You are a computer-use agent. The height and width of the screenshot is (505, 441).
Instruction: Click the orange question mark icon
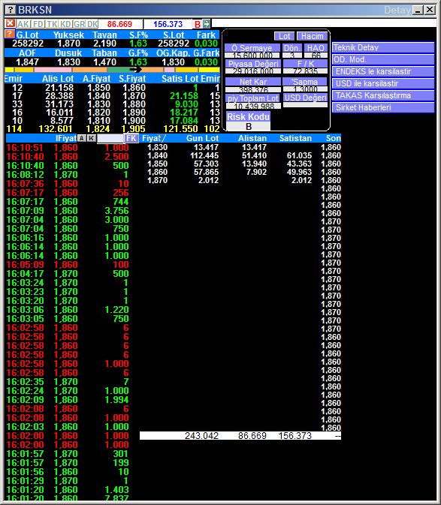(x=9, y=34)
